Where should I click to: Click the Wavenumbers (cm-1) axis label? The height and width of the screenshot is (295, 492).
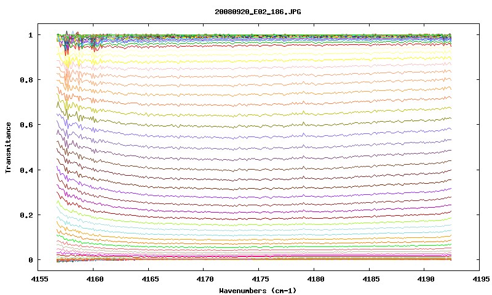[258, 291]
